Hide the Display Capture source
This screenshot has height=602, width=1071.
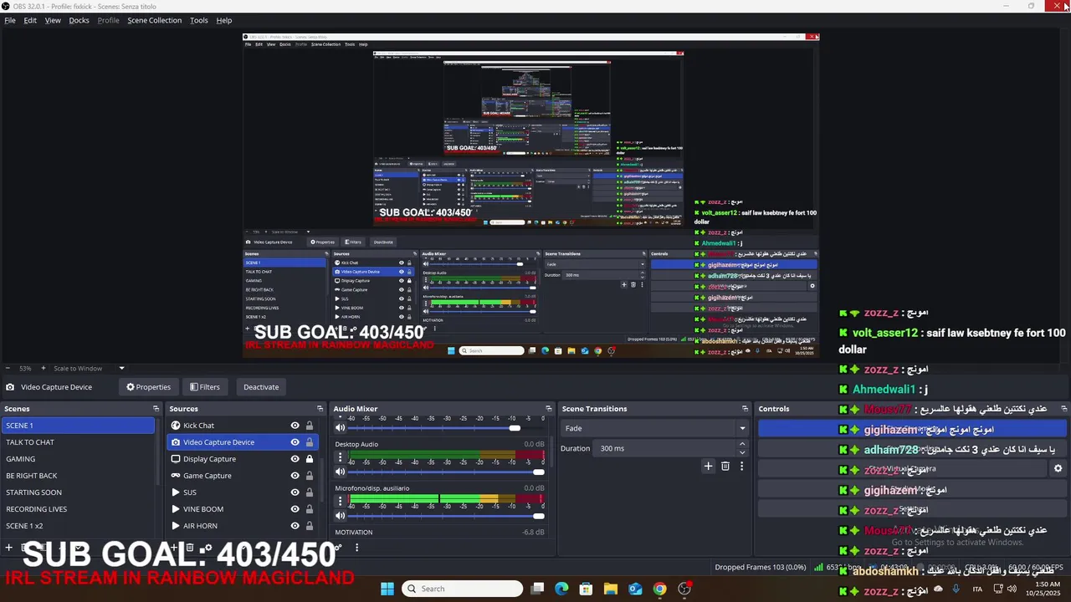point(295,459)
